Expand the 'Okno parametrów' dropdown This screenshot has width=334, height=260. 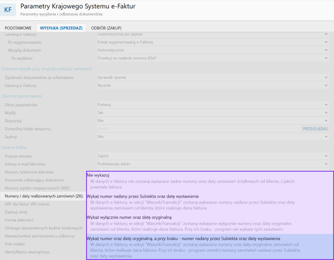213,105
